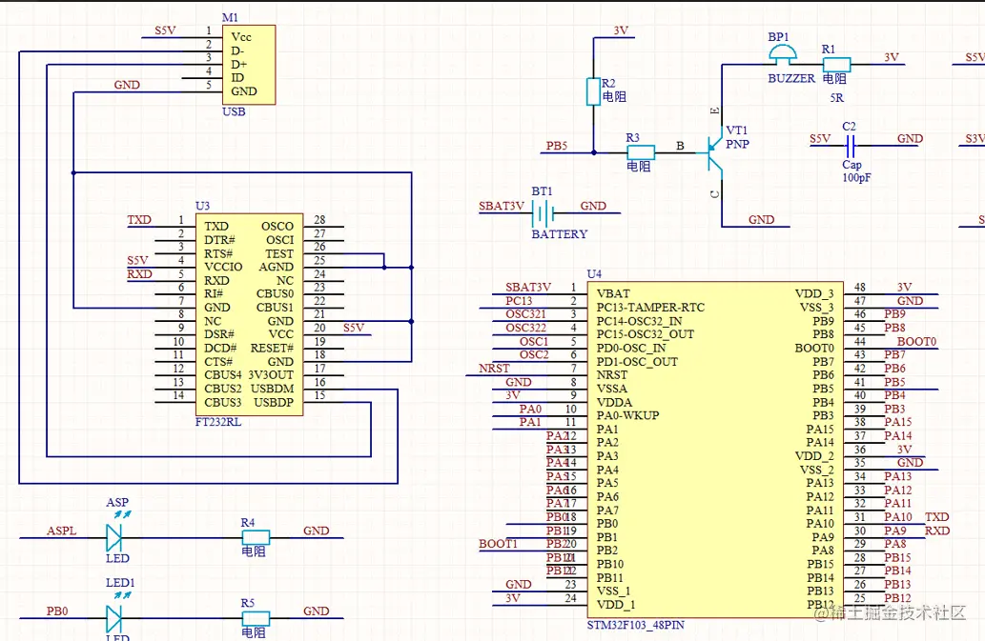Select the M1 USB connector component
Screen dimensions: 985x641
(249, 65)
